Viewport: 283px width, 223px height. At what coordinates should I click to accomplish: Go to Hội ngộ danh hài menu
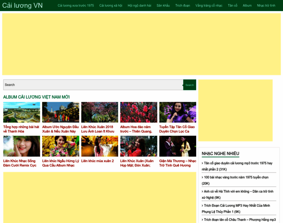[139, 6]
